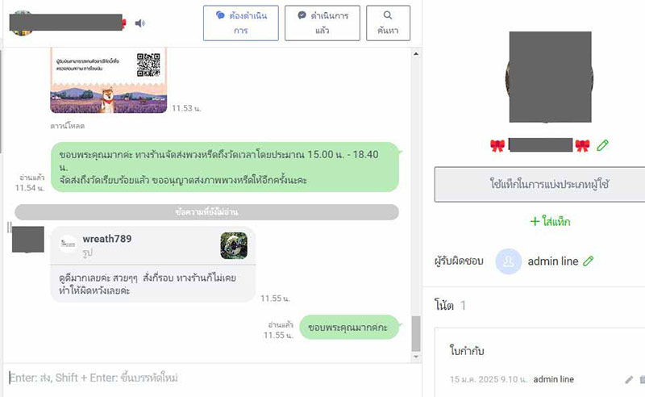The width and height of the screenshot is (645, 397).
Task: Edit the display name with pencil icon
Action: [x=602, y=145]
